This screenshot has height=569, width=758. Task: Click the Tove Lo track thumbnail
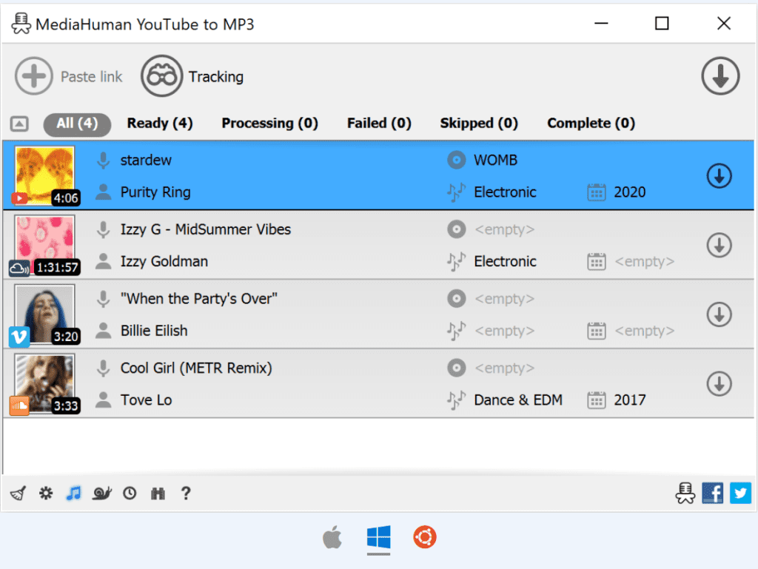[45, 383]
